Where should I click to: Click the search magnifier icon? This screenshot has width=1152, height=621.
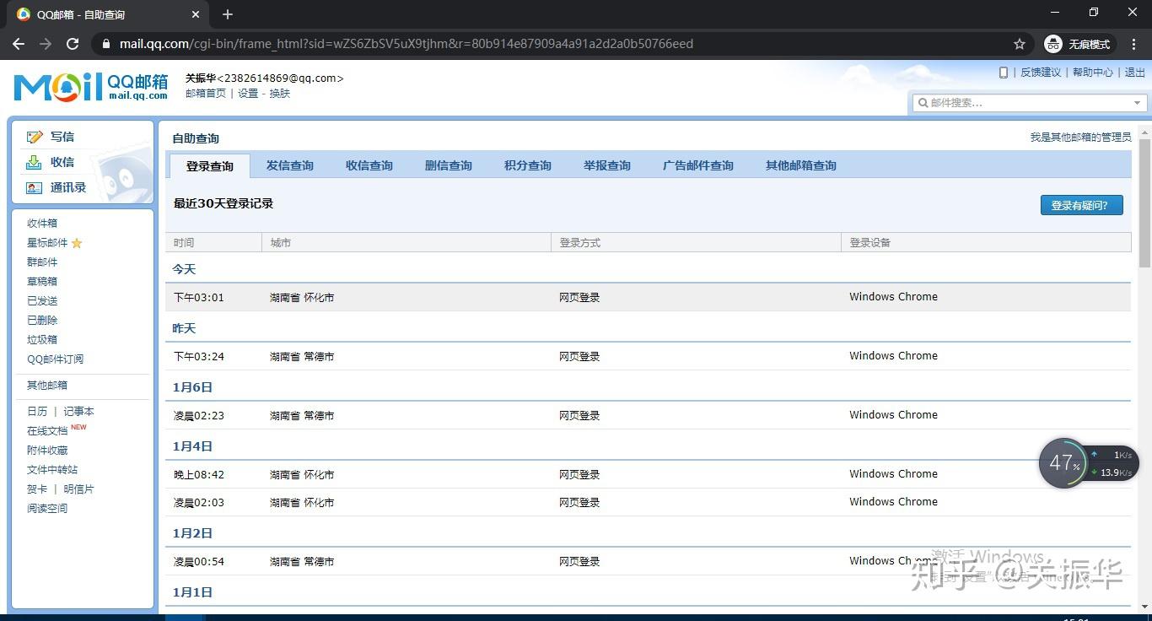pyautogui.click(x=923, y=103)
